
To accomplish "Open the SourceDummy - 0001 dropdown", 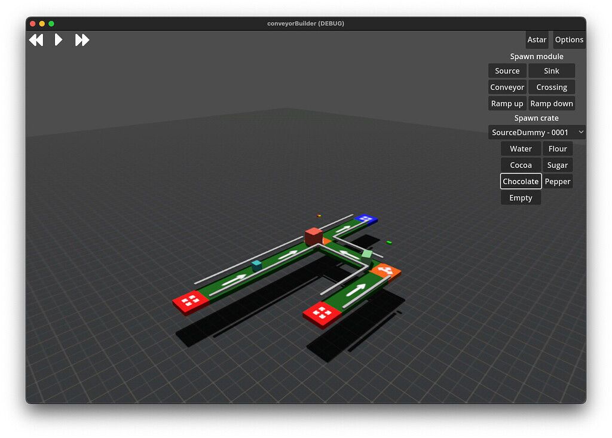I will point(536,132).
